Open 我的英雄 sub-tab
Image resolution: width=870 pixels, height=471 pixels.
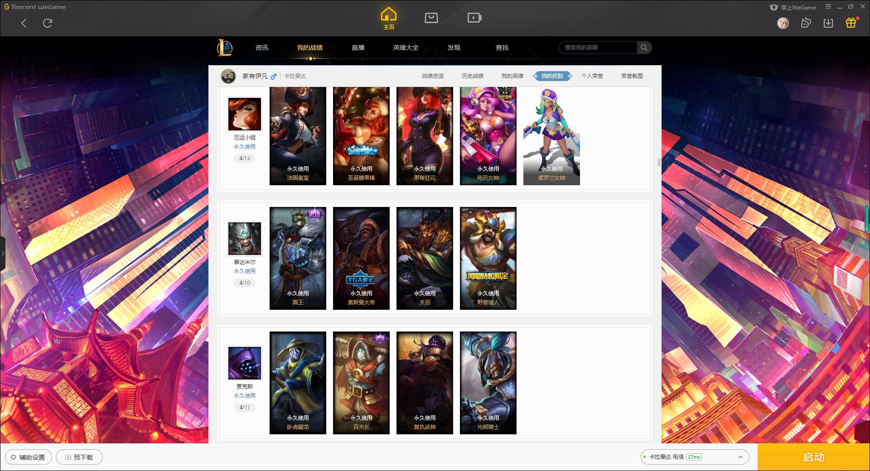(512, 76)
